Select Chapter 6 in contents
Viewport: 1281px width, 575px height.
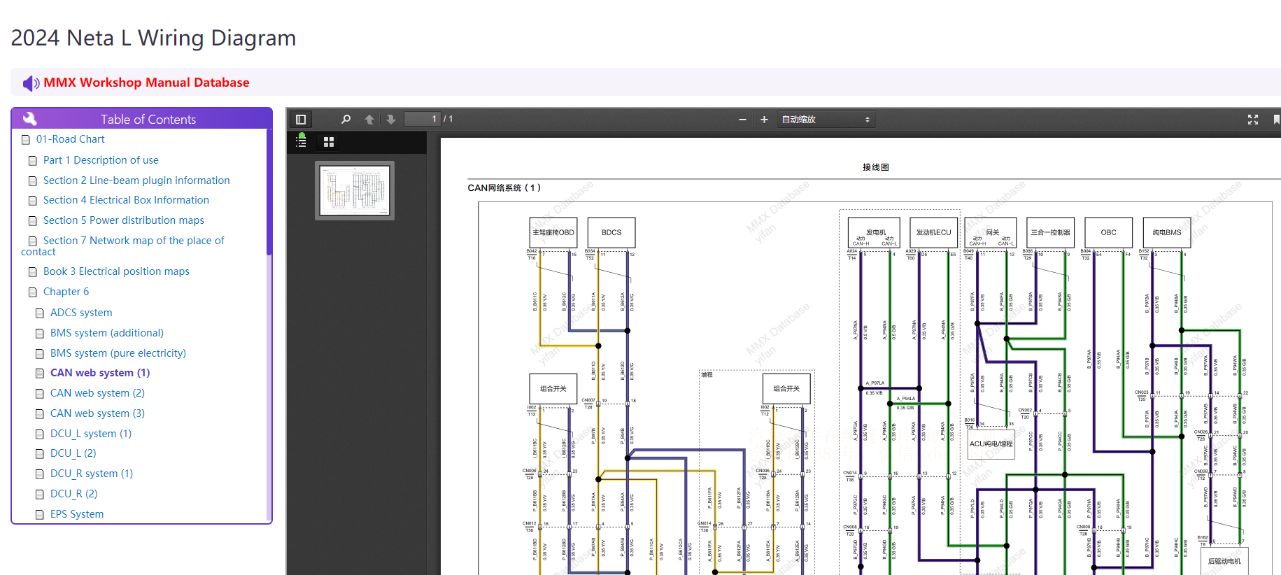pos(66,292)
